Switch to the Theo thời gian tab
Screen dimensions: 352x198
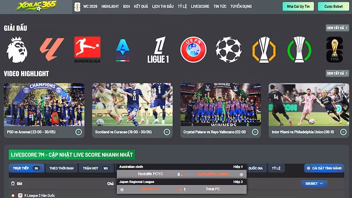[62, 168]
